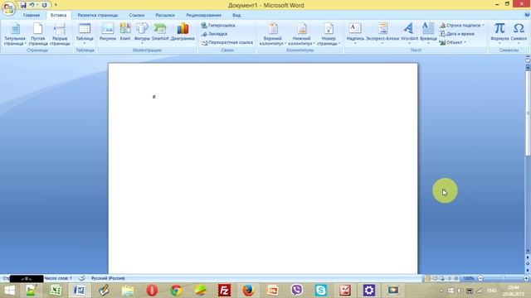Insert a picture with Рисунок

point(108,32)
